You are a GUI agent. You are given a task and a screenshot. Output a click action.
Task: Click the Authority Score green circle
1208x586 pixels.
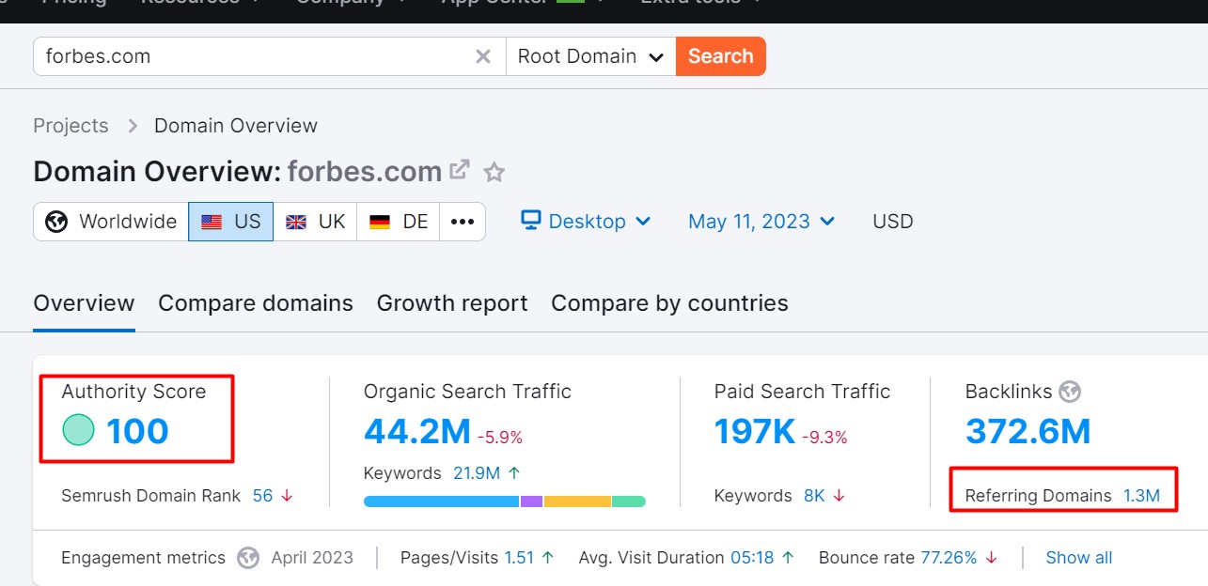(79, 431)
